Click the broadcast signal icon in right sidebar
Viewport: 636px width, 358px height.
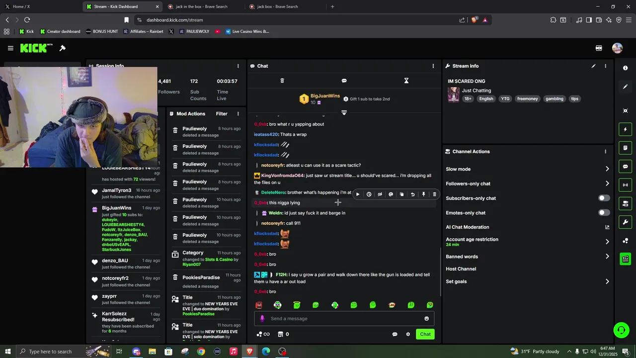click(x=625, y=185)
